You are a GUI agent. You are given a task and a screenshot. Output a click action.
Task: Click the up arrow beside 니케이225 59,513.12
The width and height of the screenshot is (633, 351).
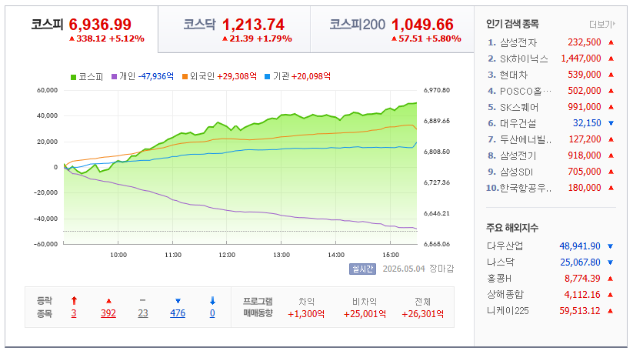click(x=611, y=311)
